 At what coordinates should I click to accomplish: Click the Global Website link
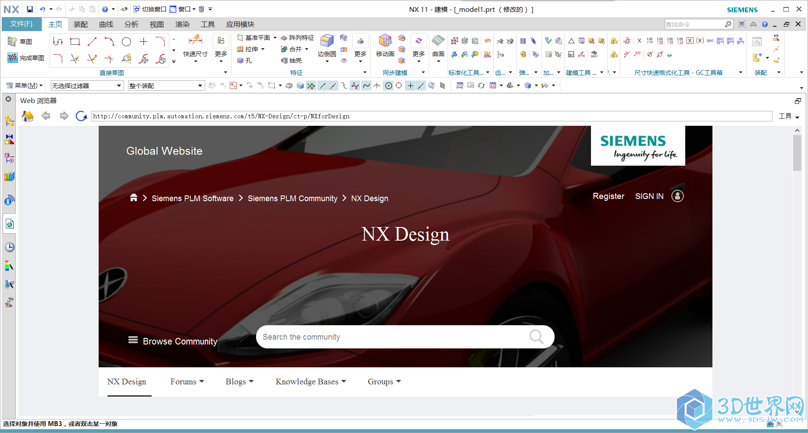[164, 151]
